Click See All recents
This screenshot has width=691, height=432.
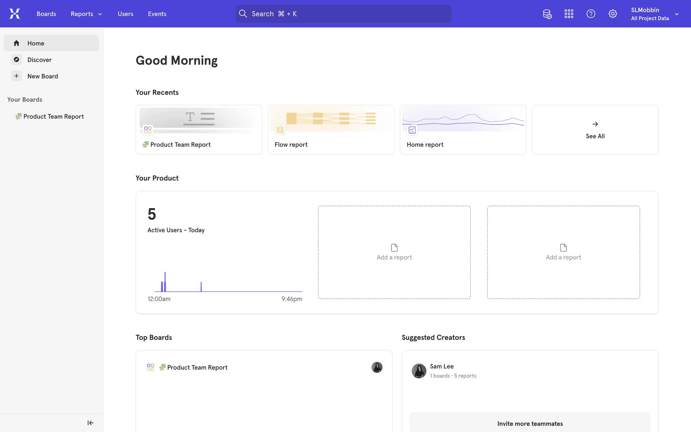pos(595,130)
